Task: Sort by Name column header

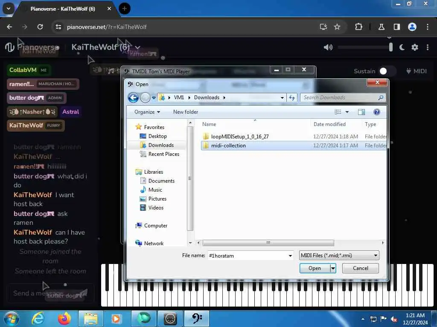Action: [x=209, y=124]
